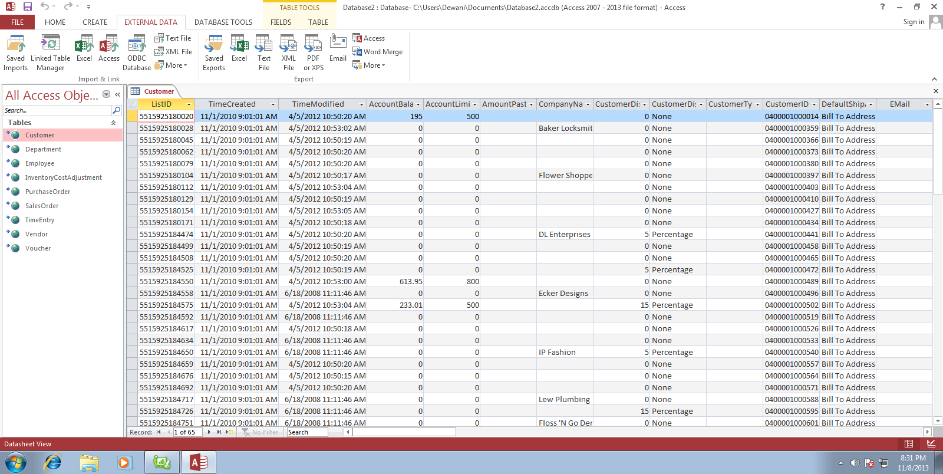Switch to FIELDS tab
Viewport: 943px width, 474px height.
tap(281, 22)
